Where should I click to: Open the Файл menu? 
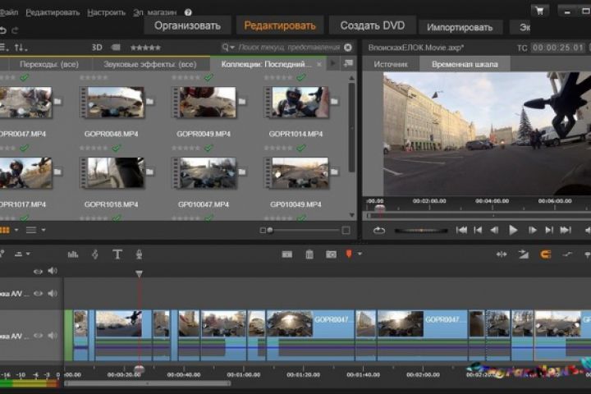(x=8, y=12)
